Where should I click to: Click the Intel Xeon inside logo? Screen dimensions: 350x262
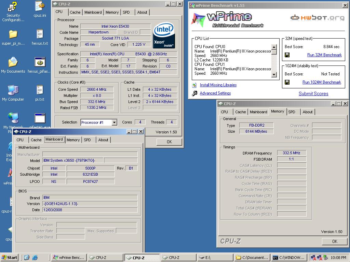(x=164, y=35)
